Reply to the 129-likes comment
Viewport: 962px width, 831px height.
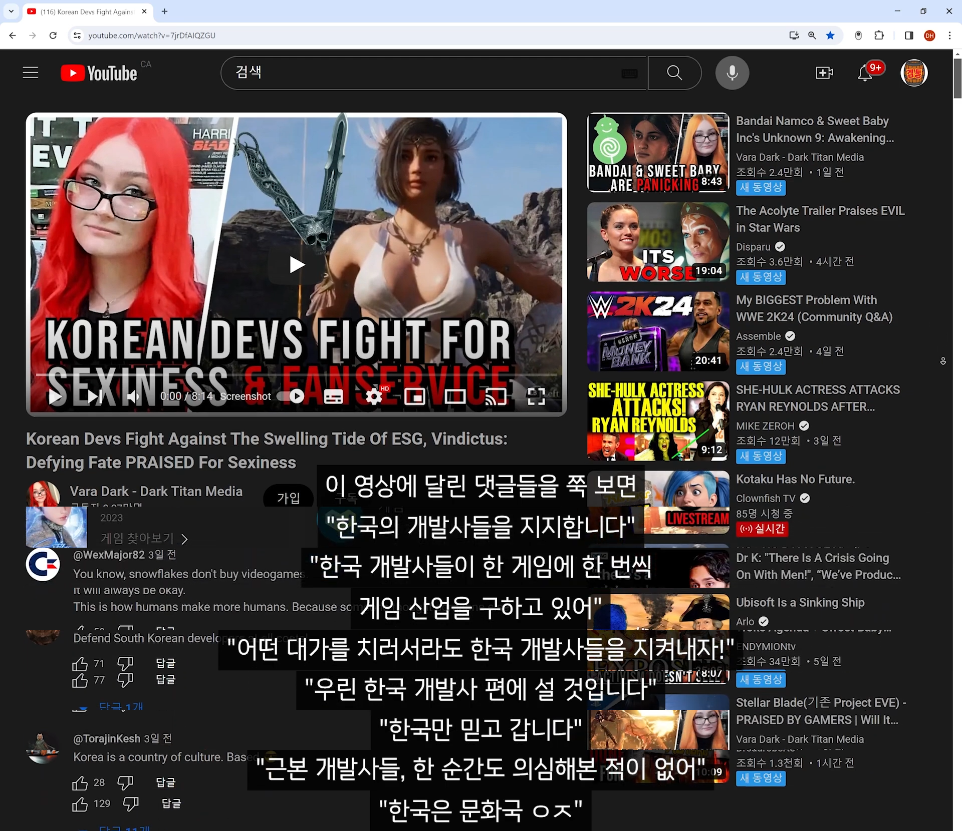click(x=171, y=803)
